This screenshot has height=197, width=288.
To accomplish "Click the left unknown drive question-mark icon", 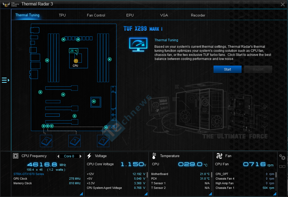I will 46,141.
